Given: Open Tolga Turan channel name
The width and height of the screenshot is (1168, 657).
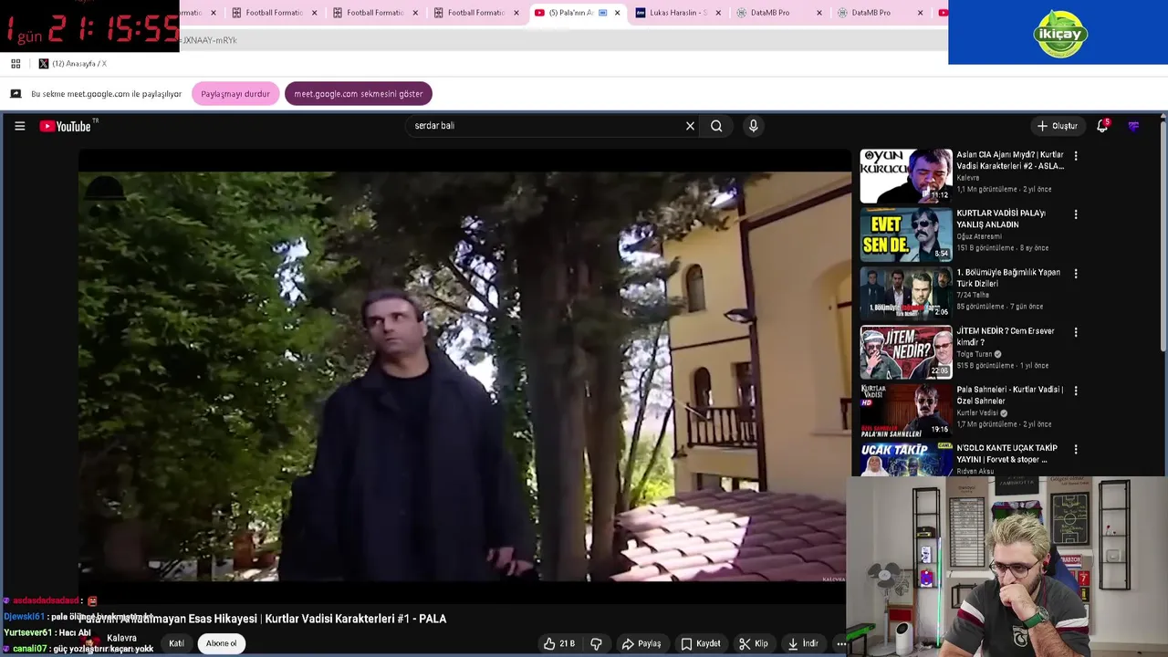Looking at the screenshot, I should pos(975,354).
